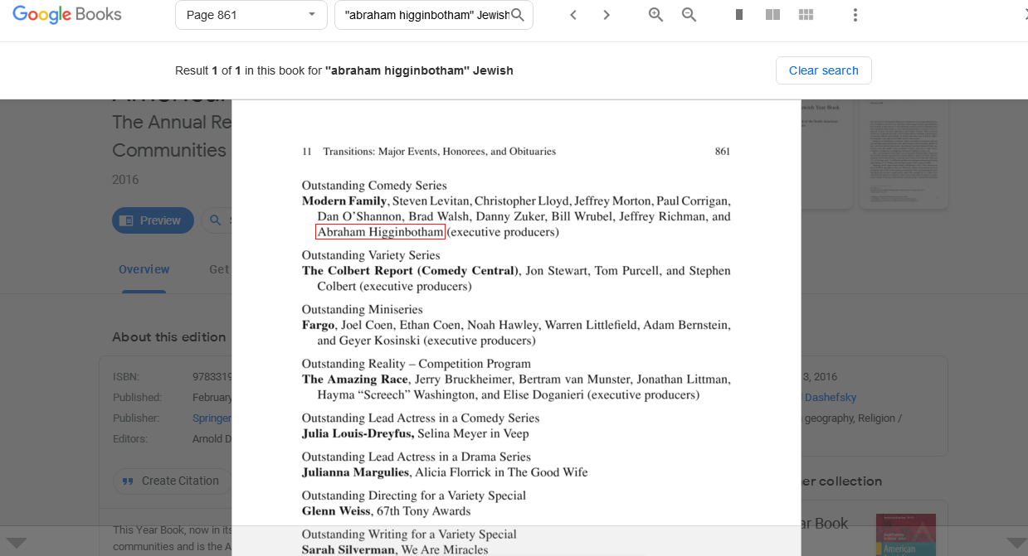This screenshot has width=1028, height=556.
Task: Click the Transitions chapter running header
Action: click(x=440, y=152)
